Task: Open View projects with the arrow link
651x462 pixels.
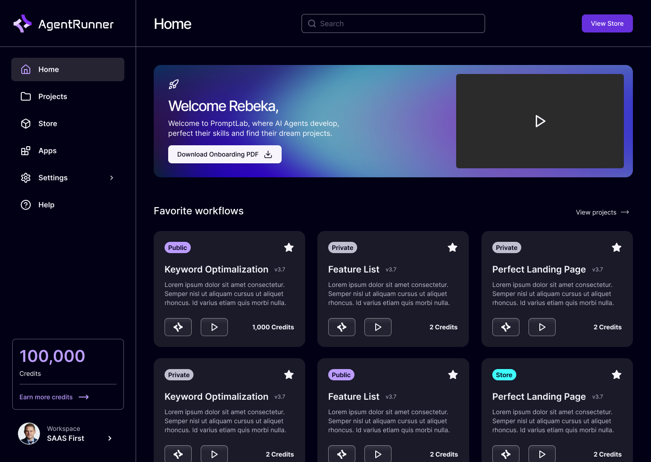Action: pos(602,212)
